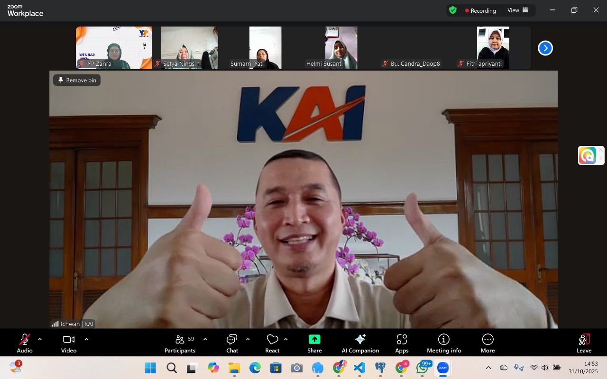Open Wi-Fi network settings in tray

click(533, 368)
